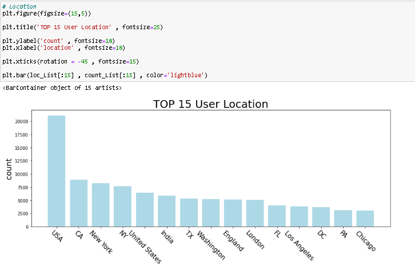The height and width of the screenshot is (266, 415).
Task: Click the Washington bar in the chart
Action: [211, 213]
